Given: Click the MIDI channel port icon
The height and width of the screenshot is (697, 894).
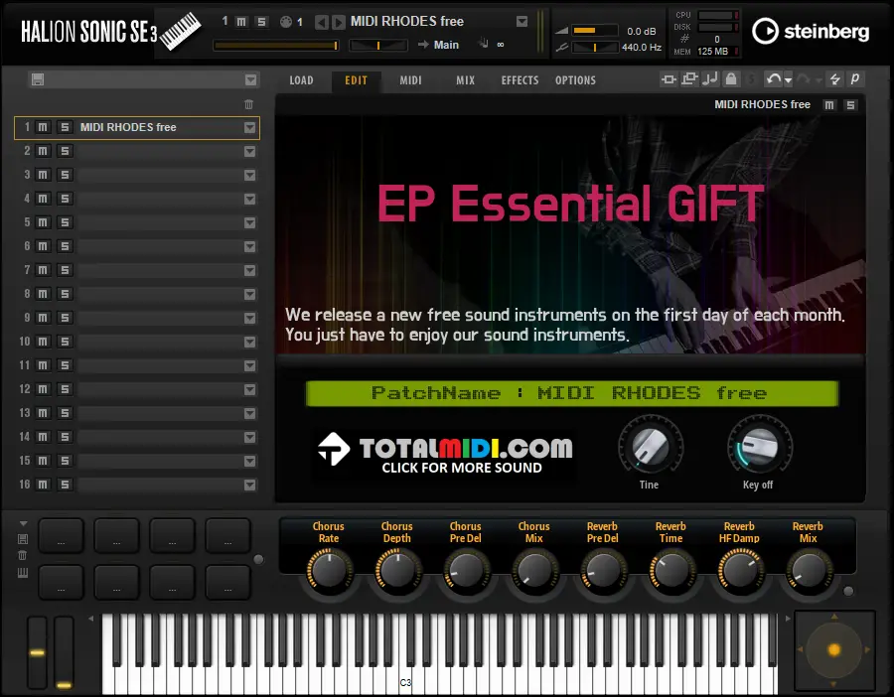Looking at the screenshot, I should (286, 22).
